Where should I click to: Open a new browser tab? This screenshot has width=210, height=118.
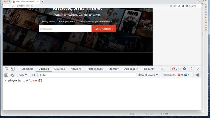tap(42, 2)
